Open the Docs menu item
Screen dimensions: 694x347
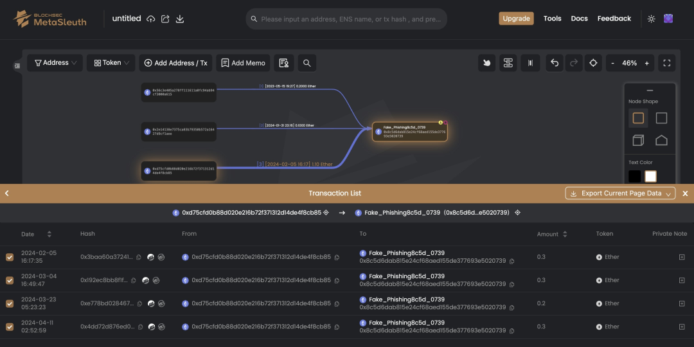click(579, 19)
